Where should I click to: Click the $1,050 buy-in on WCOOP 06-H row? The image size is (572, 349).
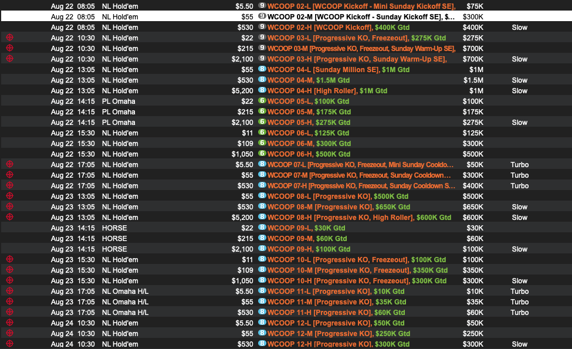[242, 154]
